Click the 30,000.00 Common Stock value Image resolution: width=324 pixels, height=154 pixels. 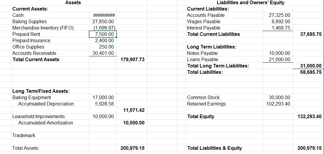point(279,97)
